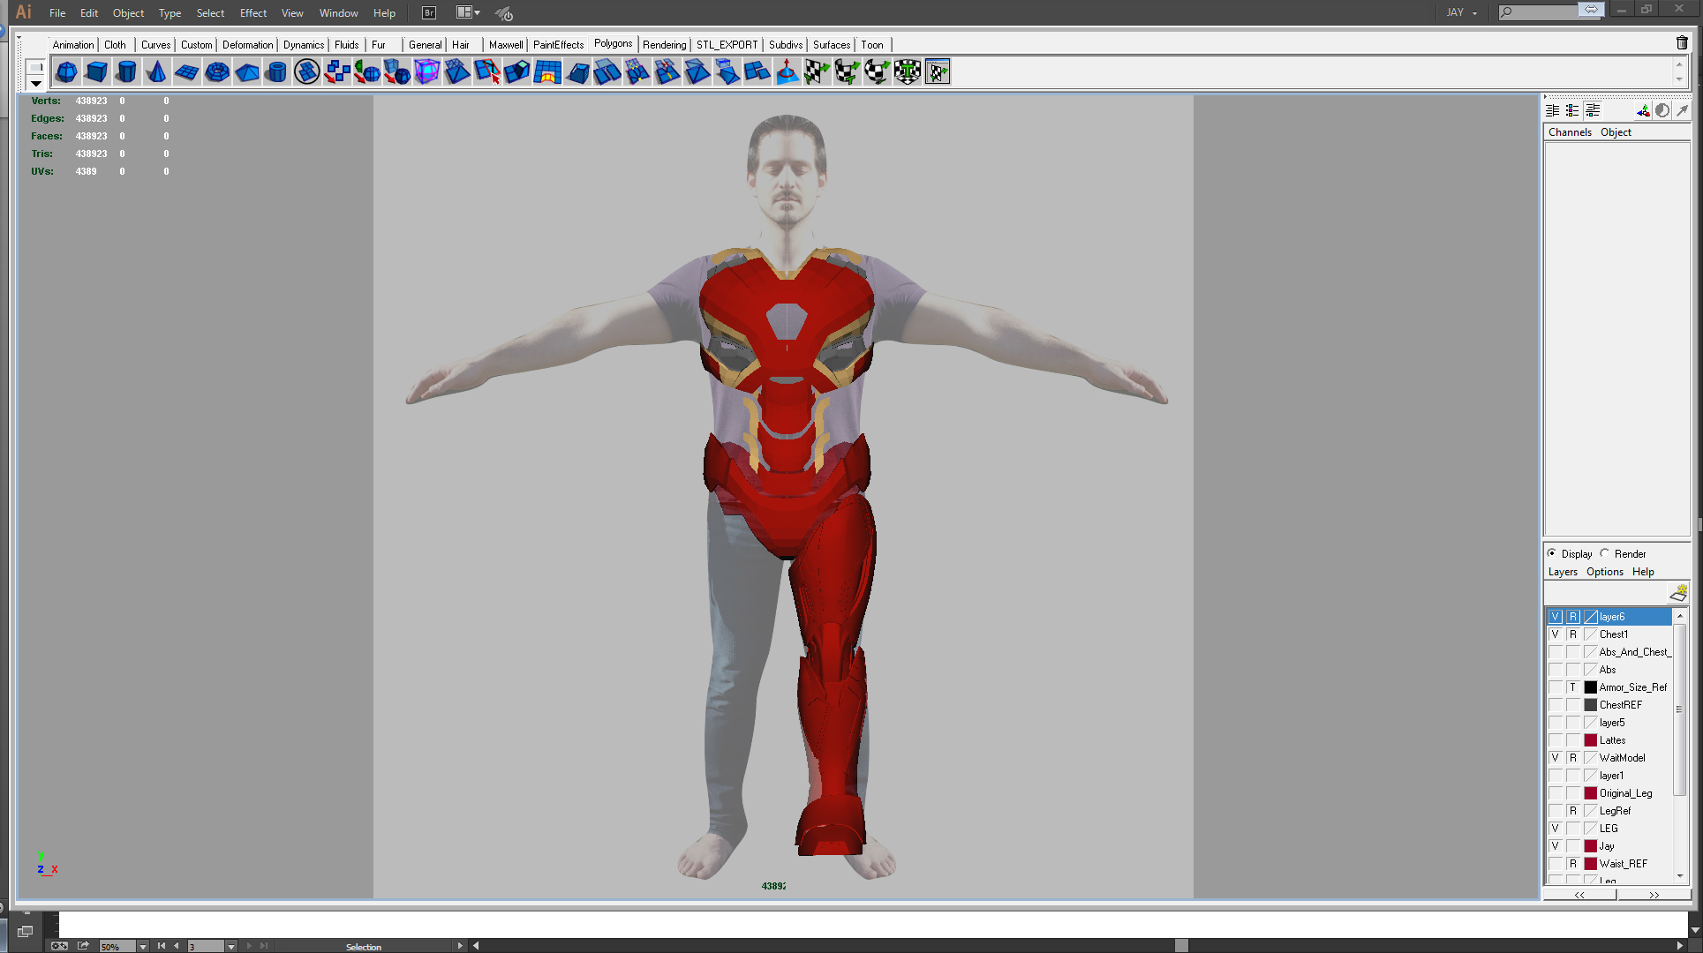Viewport: 1703px width, 953px height.
Task: Create a polygon plane from shelf
Action: (x=186, y=71)
